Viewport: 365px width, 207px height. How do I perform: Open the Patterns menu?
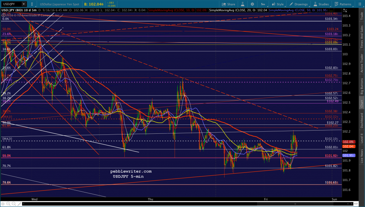(343, 4)
